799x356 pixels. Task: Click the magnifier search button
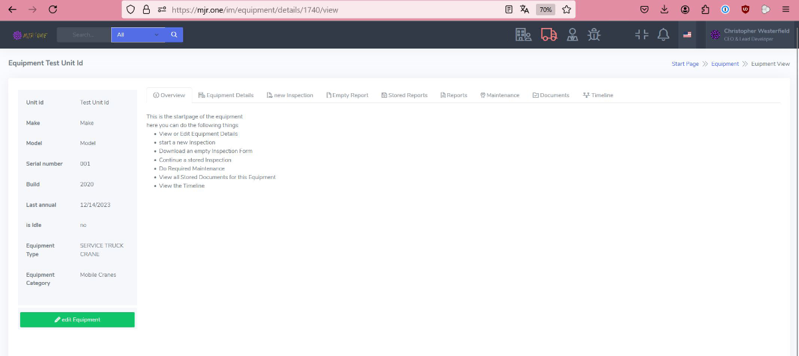(x=174, y=35)
